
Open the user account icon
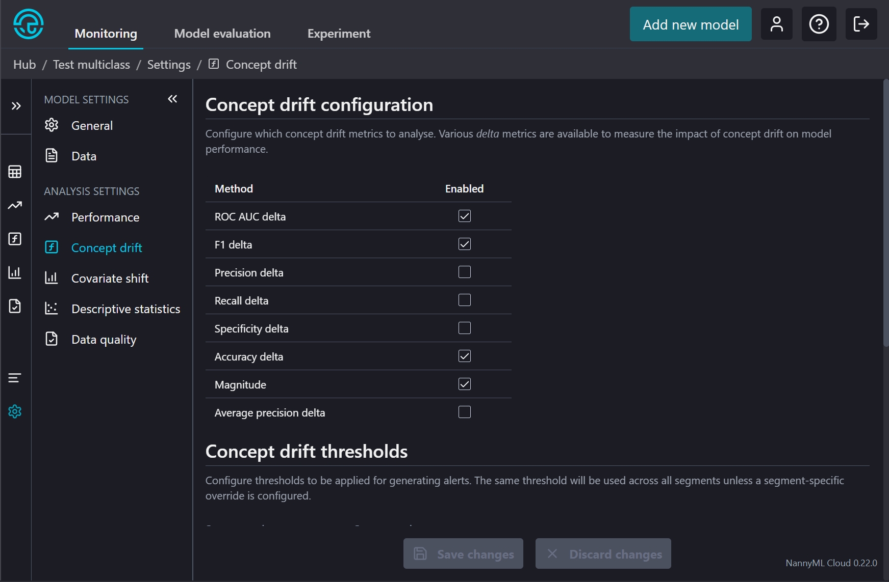pyautogui.click(x=776, y=24)
